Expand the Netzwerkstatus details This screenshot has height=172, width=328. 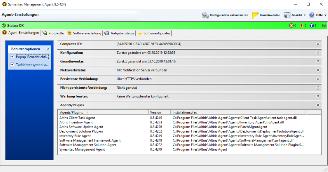(318, 70)
